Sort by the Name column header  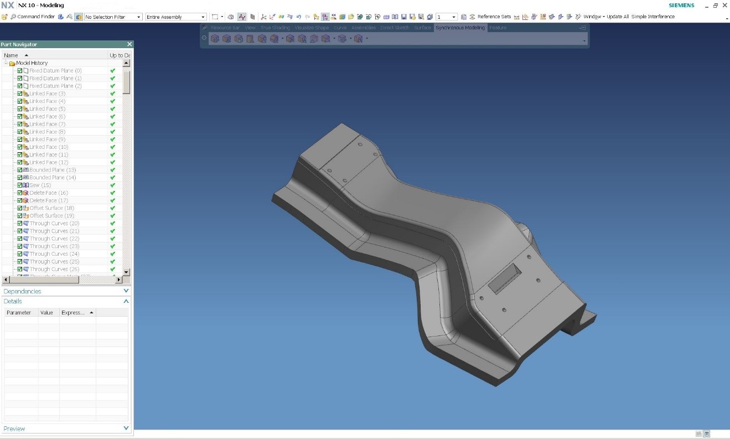click(x=11, y=55)
